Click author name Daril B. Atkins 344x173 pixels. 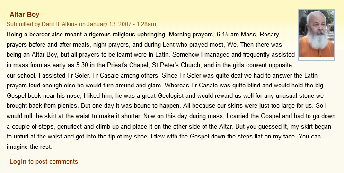pos(60,24)
